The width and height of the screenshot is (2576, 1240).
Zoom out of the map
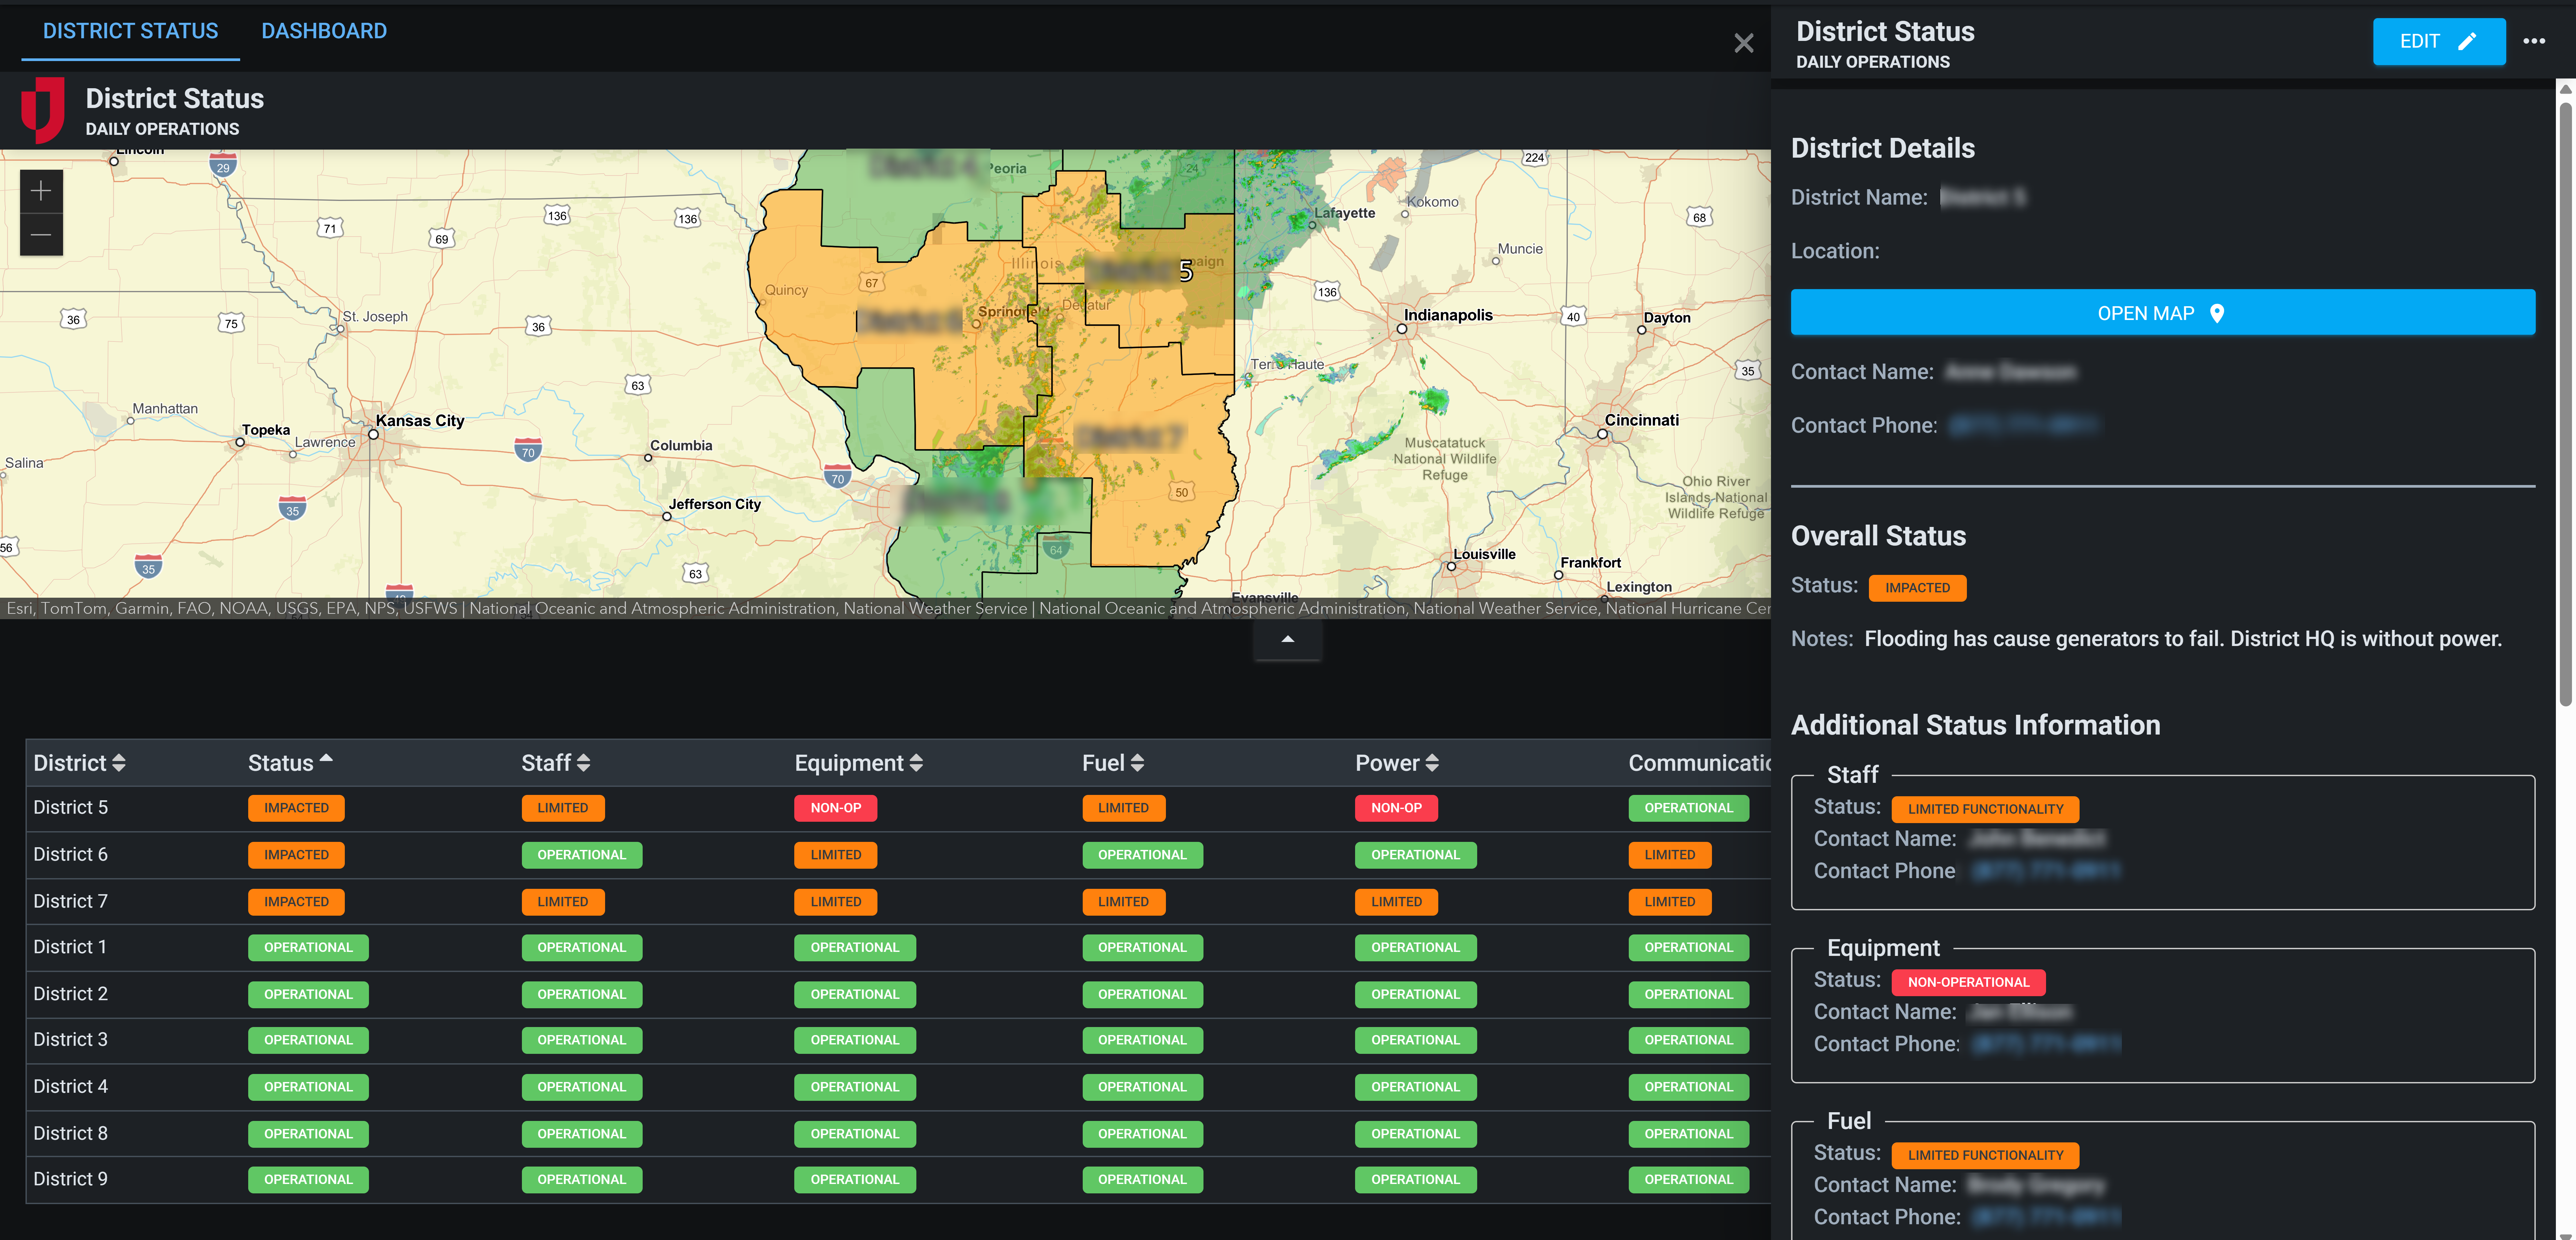[41, 235]
